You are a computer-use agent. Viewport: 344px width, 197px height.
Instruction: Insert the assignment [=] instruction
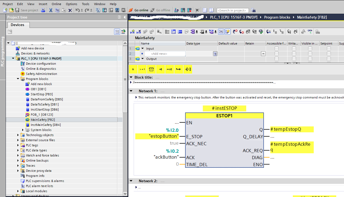(188, 69)
